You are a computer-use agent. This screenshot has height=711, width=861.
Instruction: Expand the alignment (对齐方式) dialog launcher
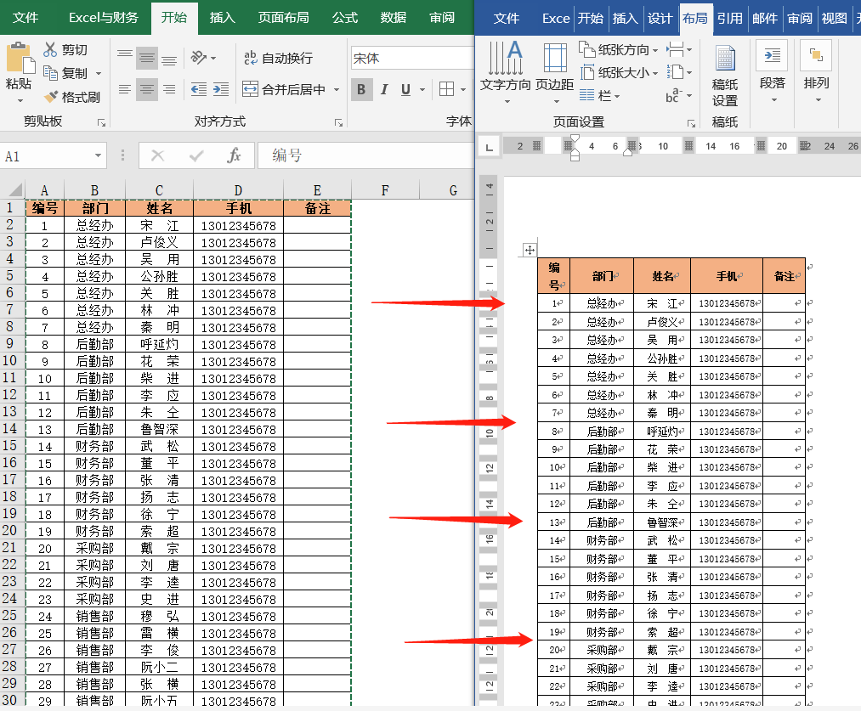pyautogui.click(x=338, y=122)
